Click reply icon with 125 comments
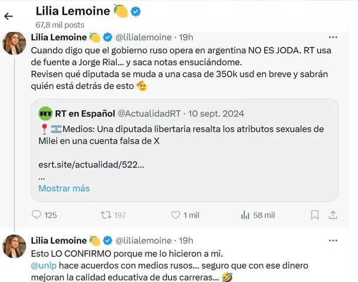The width and height of the screenshot is (358, 282). click(36, 215)
